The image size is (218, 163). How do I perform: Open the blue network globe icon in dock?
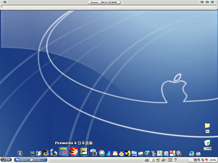134,153
